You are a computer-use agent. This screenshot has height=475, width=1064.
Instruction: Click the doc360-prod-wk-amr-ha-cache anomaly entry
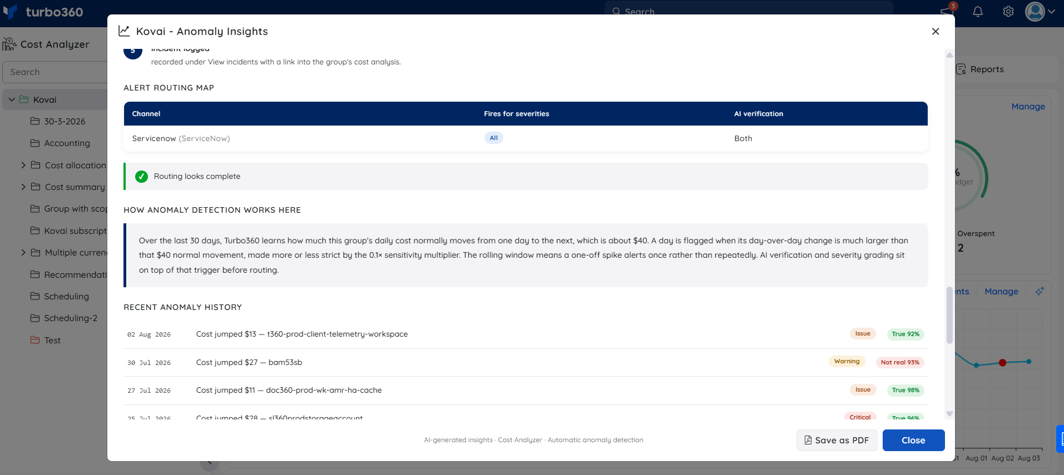pyautogui.click(x=526, y=390)
